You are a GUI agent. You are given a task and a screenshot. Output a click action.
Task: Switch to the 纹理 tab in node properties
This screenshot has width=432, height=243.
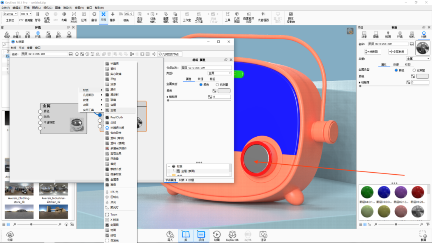pos(200,79)
